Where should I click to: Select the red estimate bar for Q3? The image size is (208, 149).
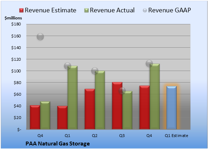click(x=117, y=106)
